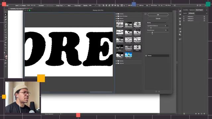
Task: Choose the Note Paper filter thumbnail
Action: pos(129,40)
